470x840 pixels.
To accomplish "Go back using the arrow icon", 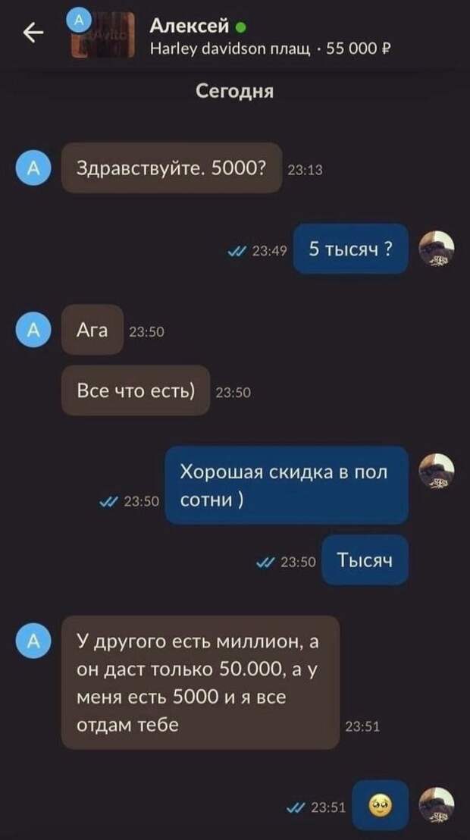I will [x=33, y=34].
